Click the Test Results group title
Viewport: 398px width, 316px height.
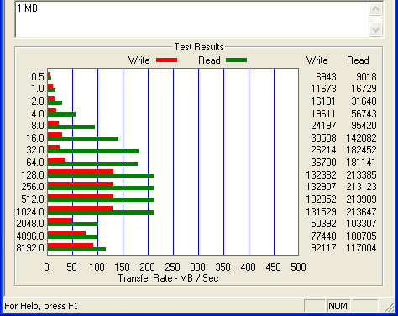199,47
